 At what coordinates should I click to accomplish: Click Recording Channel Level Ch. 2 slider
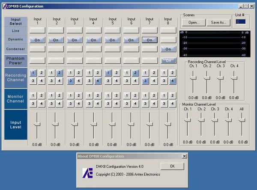pos(207,78)
